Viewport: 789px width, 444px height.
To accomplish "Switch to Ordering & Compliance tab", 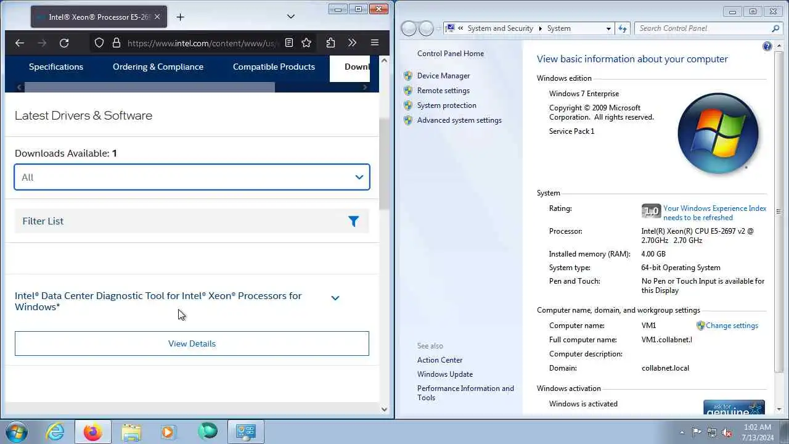I will coord(158,67).
